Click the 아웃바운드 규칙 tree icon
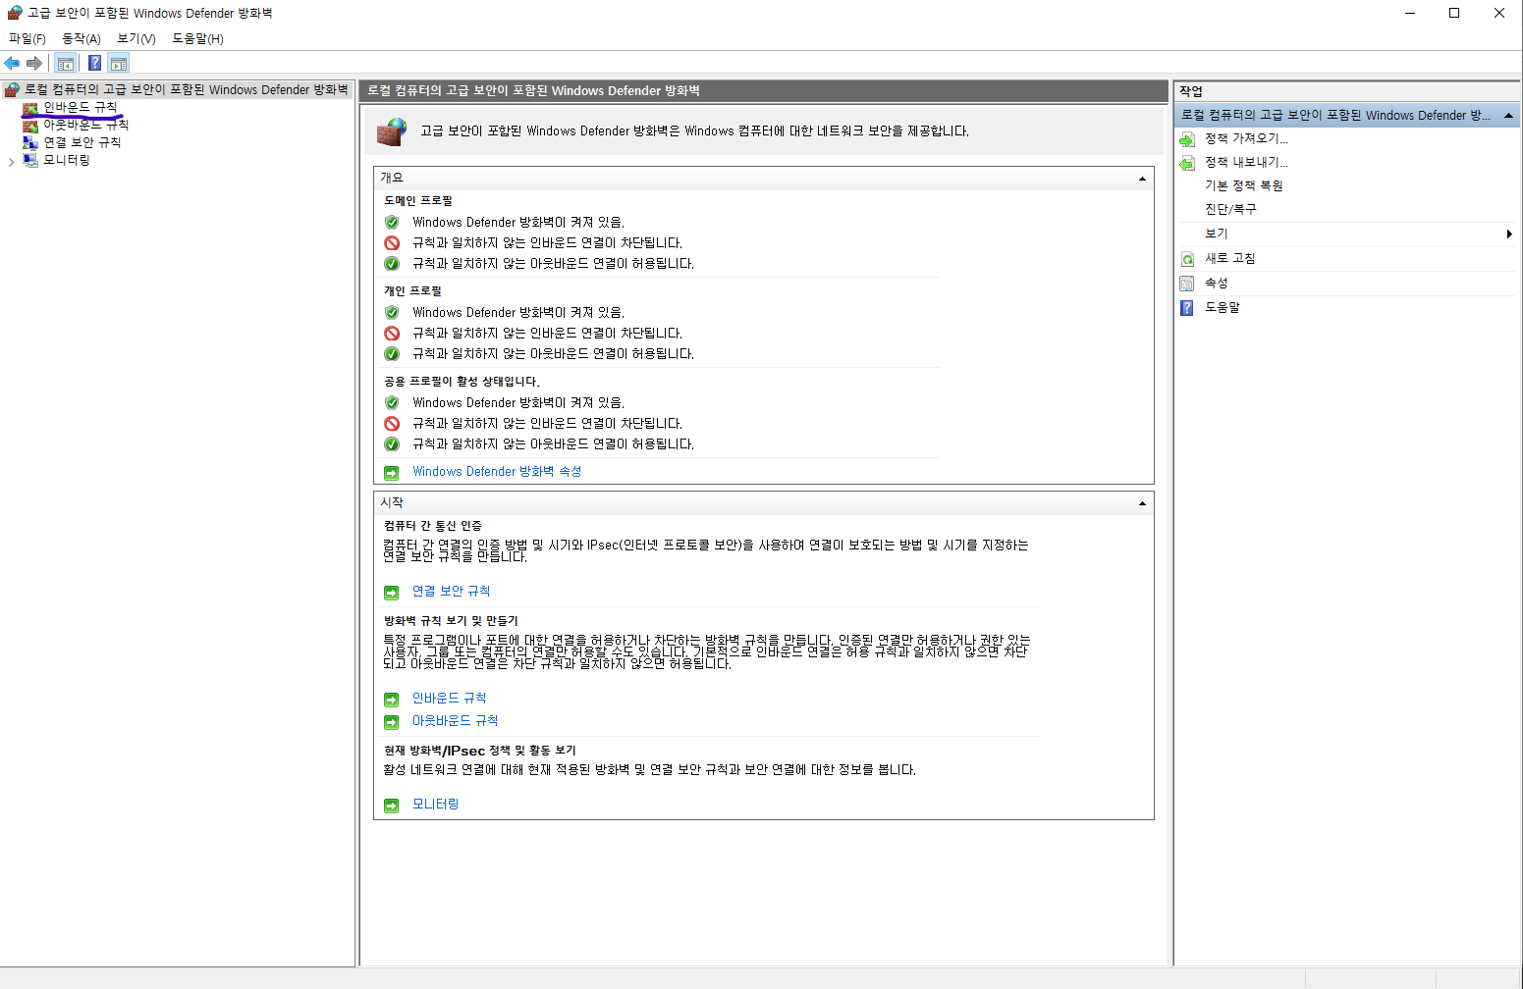This screenshot has height=989, width=1523. click(30, 126)
